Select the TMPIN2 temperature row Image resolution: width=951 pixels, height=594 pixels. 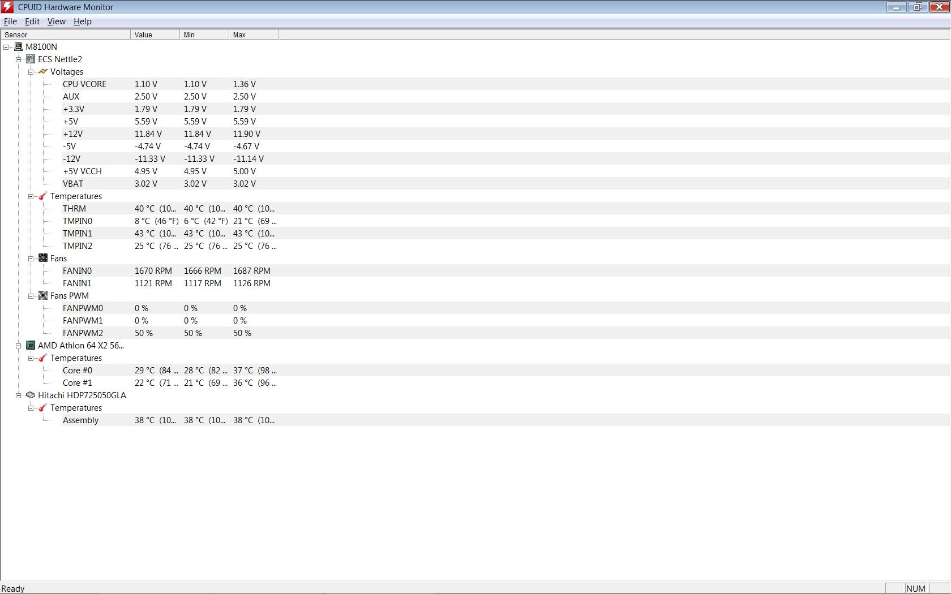[506, 246]
